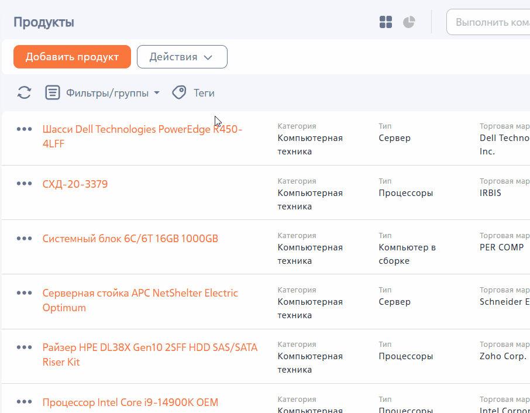This screenshot has height=413, width=530.
Task: Click the Сервер type in the APC NetShelter row
Action: pos(394,302)
